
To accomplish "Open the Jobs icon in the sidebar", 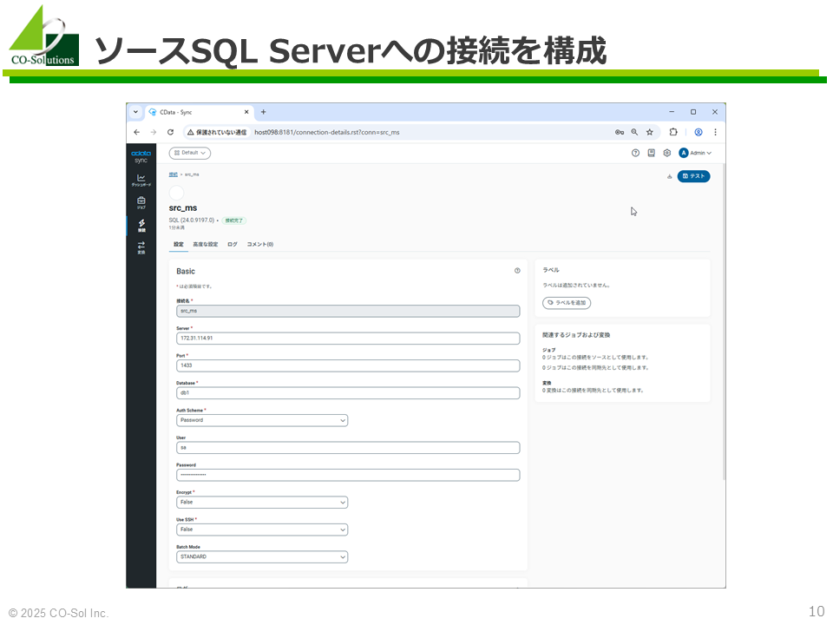I will click(x=141, y=202).
